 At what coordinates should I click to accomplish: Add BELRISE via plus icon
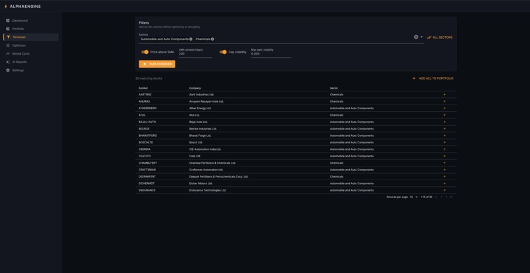(x=445, y=129)
